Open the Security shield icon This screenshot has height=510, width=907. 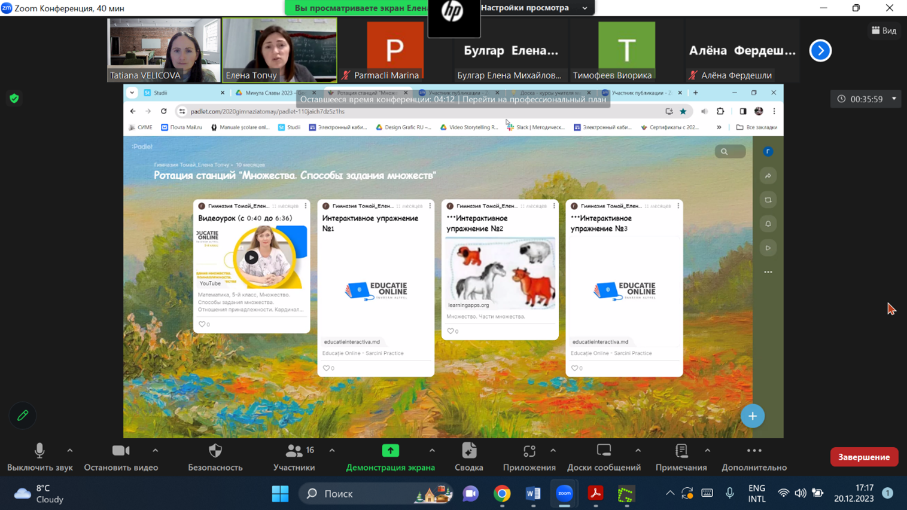[215, 451]
